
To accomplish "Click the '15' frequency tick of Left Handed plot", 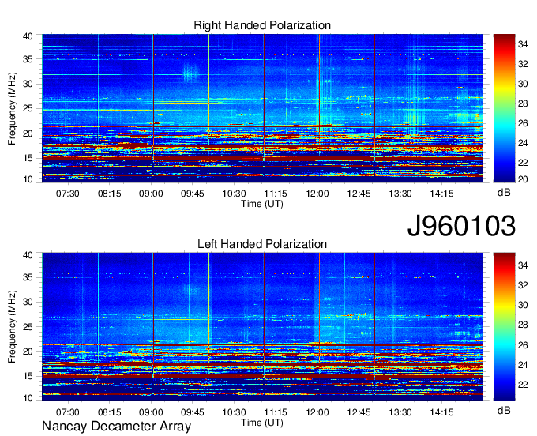I will (x=28, y=376).
